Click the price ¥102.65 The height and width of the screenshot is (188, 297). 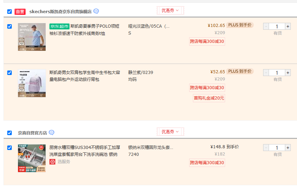coord(216,26)
